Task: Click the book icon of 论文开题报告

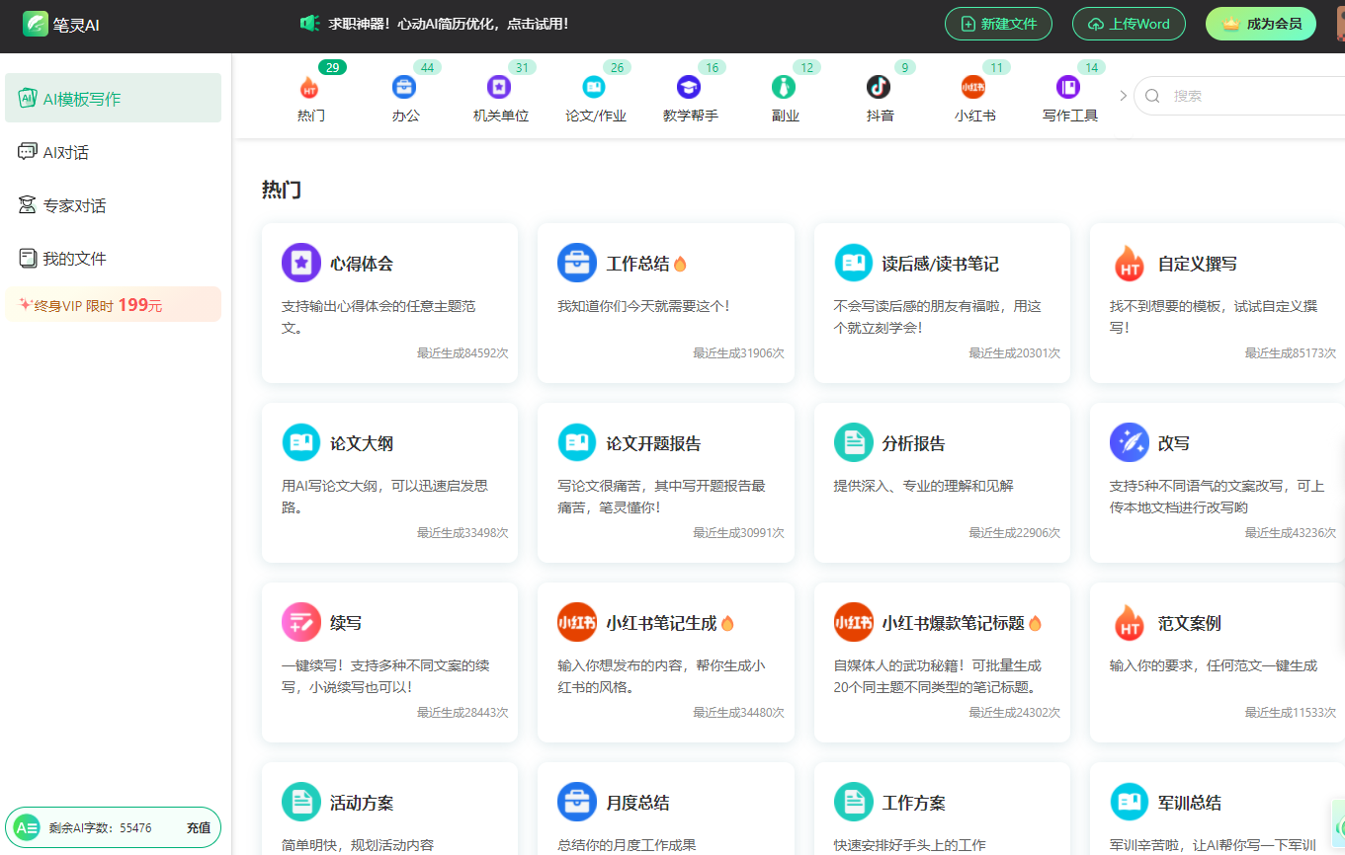Action: click(x=576, y=442)
